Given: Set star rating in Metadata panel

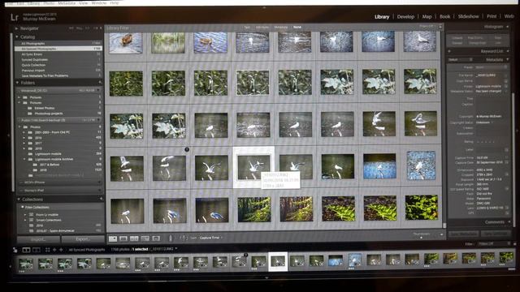Looking at the screenshot, I should (486, 142).
